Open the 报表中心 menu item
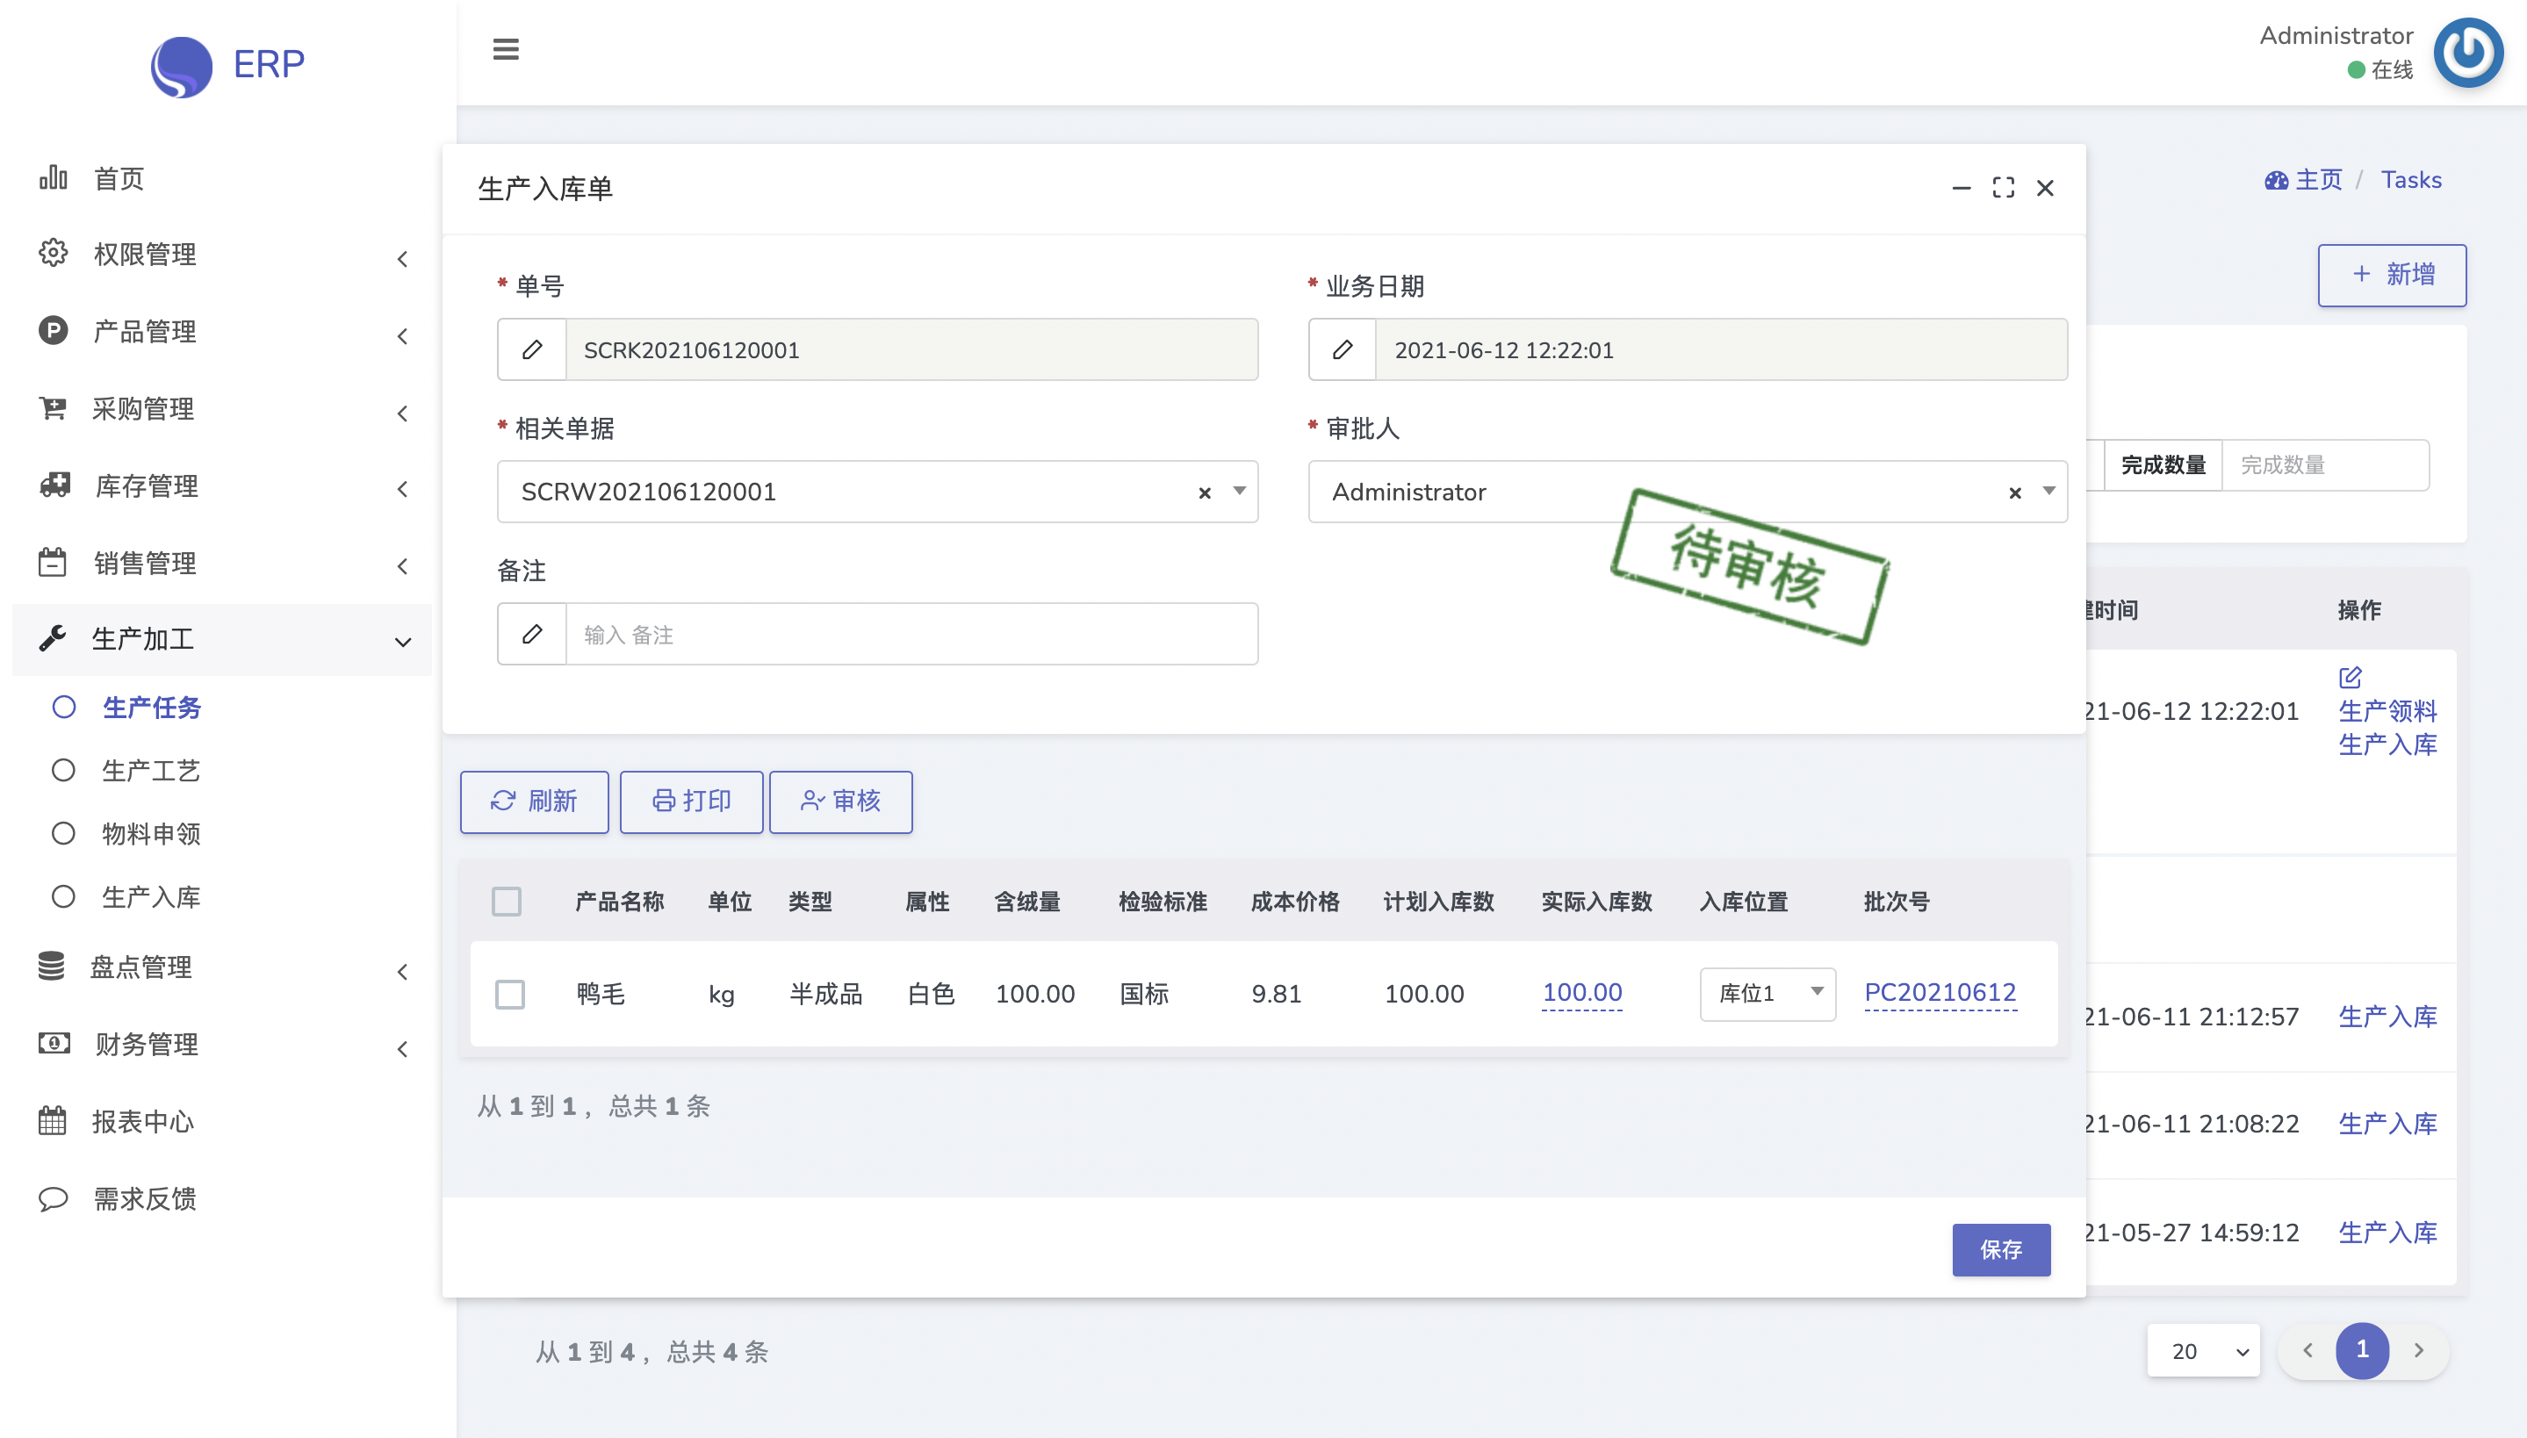 142,1121
